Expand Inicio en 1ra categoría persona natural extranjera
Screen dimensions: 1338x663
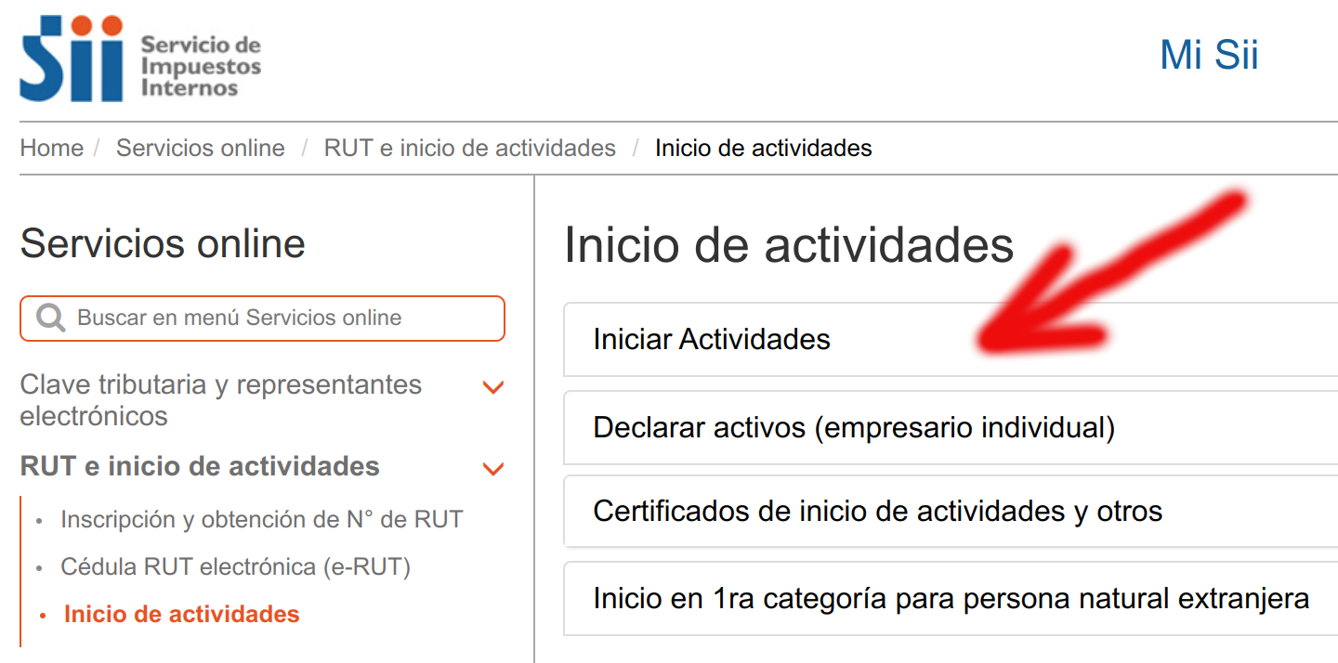951,599
